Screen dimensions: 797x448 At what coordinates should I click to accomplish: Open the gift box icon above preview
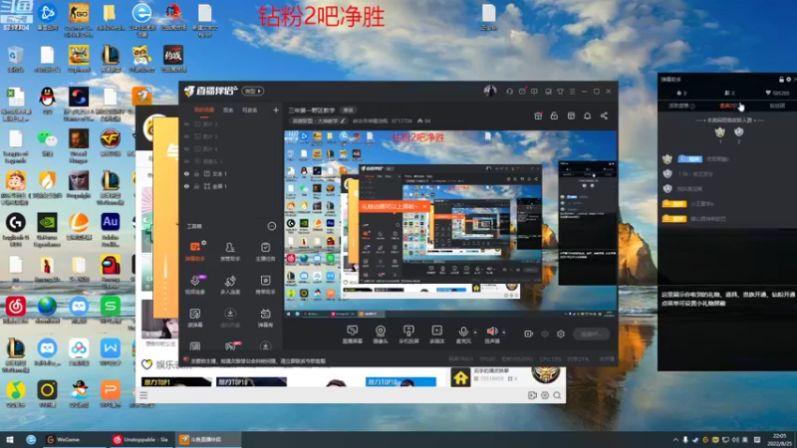tap(538, 115)
